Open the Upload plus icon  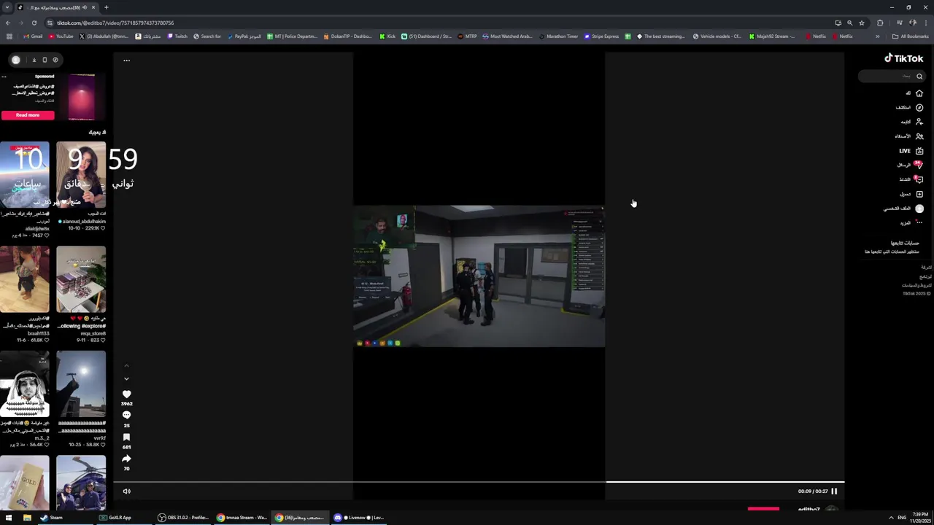click(919, 194)
